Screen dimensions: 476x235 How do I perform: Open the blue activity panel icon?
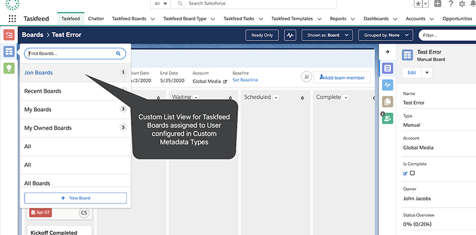[x=388, y=85]
